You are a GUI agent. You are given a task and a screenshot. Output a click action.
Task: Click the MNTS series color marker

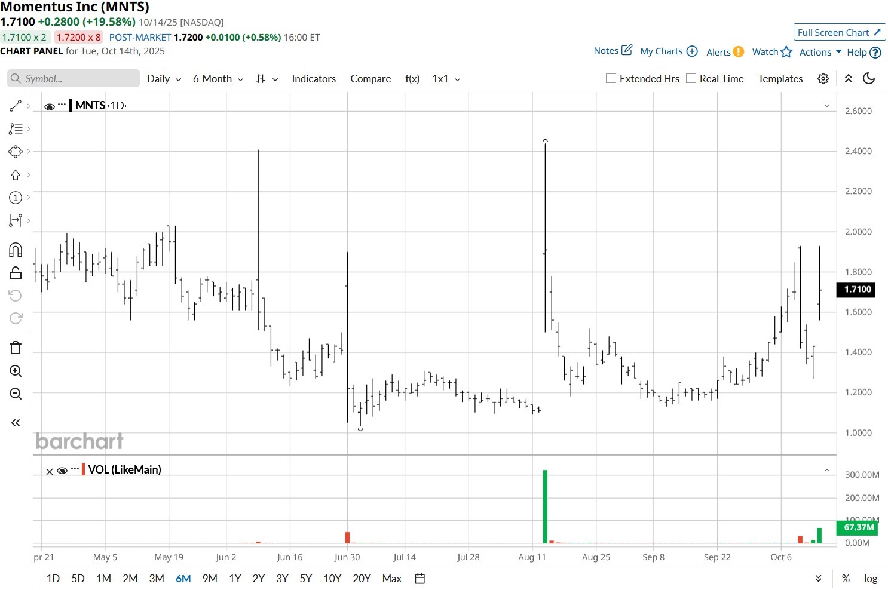(71, 106)
